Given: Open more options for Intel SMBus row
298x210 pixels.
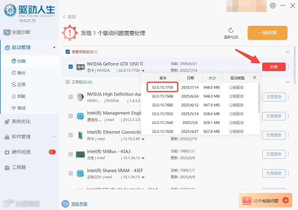Looking at the screenshot, I should tap(288, 154).
